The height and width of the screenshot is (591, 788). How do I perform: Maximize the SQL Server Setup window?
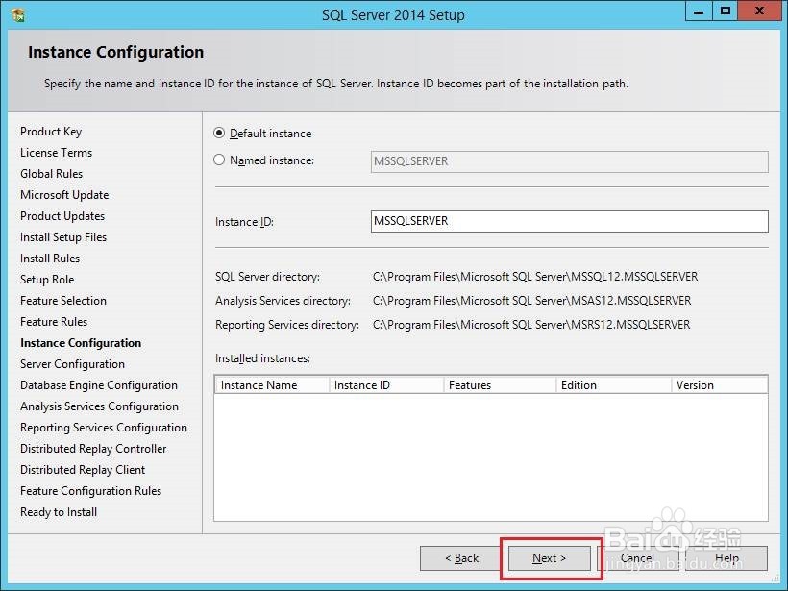[726, 12]
